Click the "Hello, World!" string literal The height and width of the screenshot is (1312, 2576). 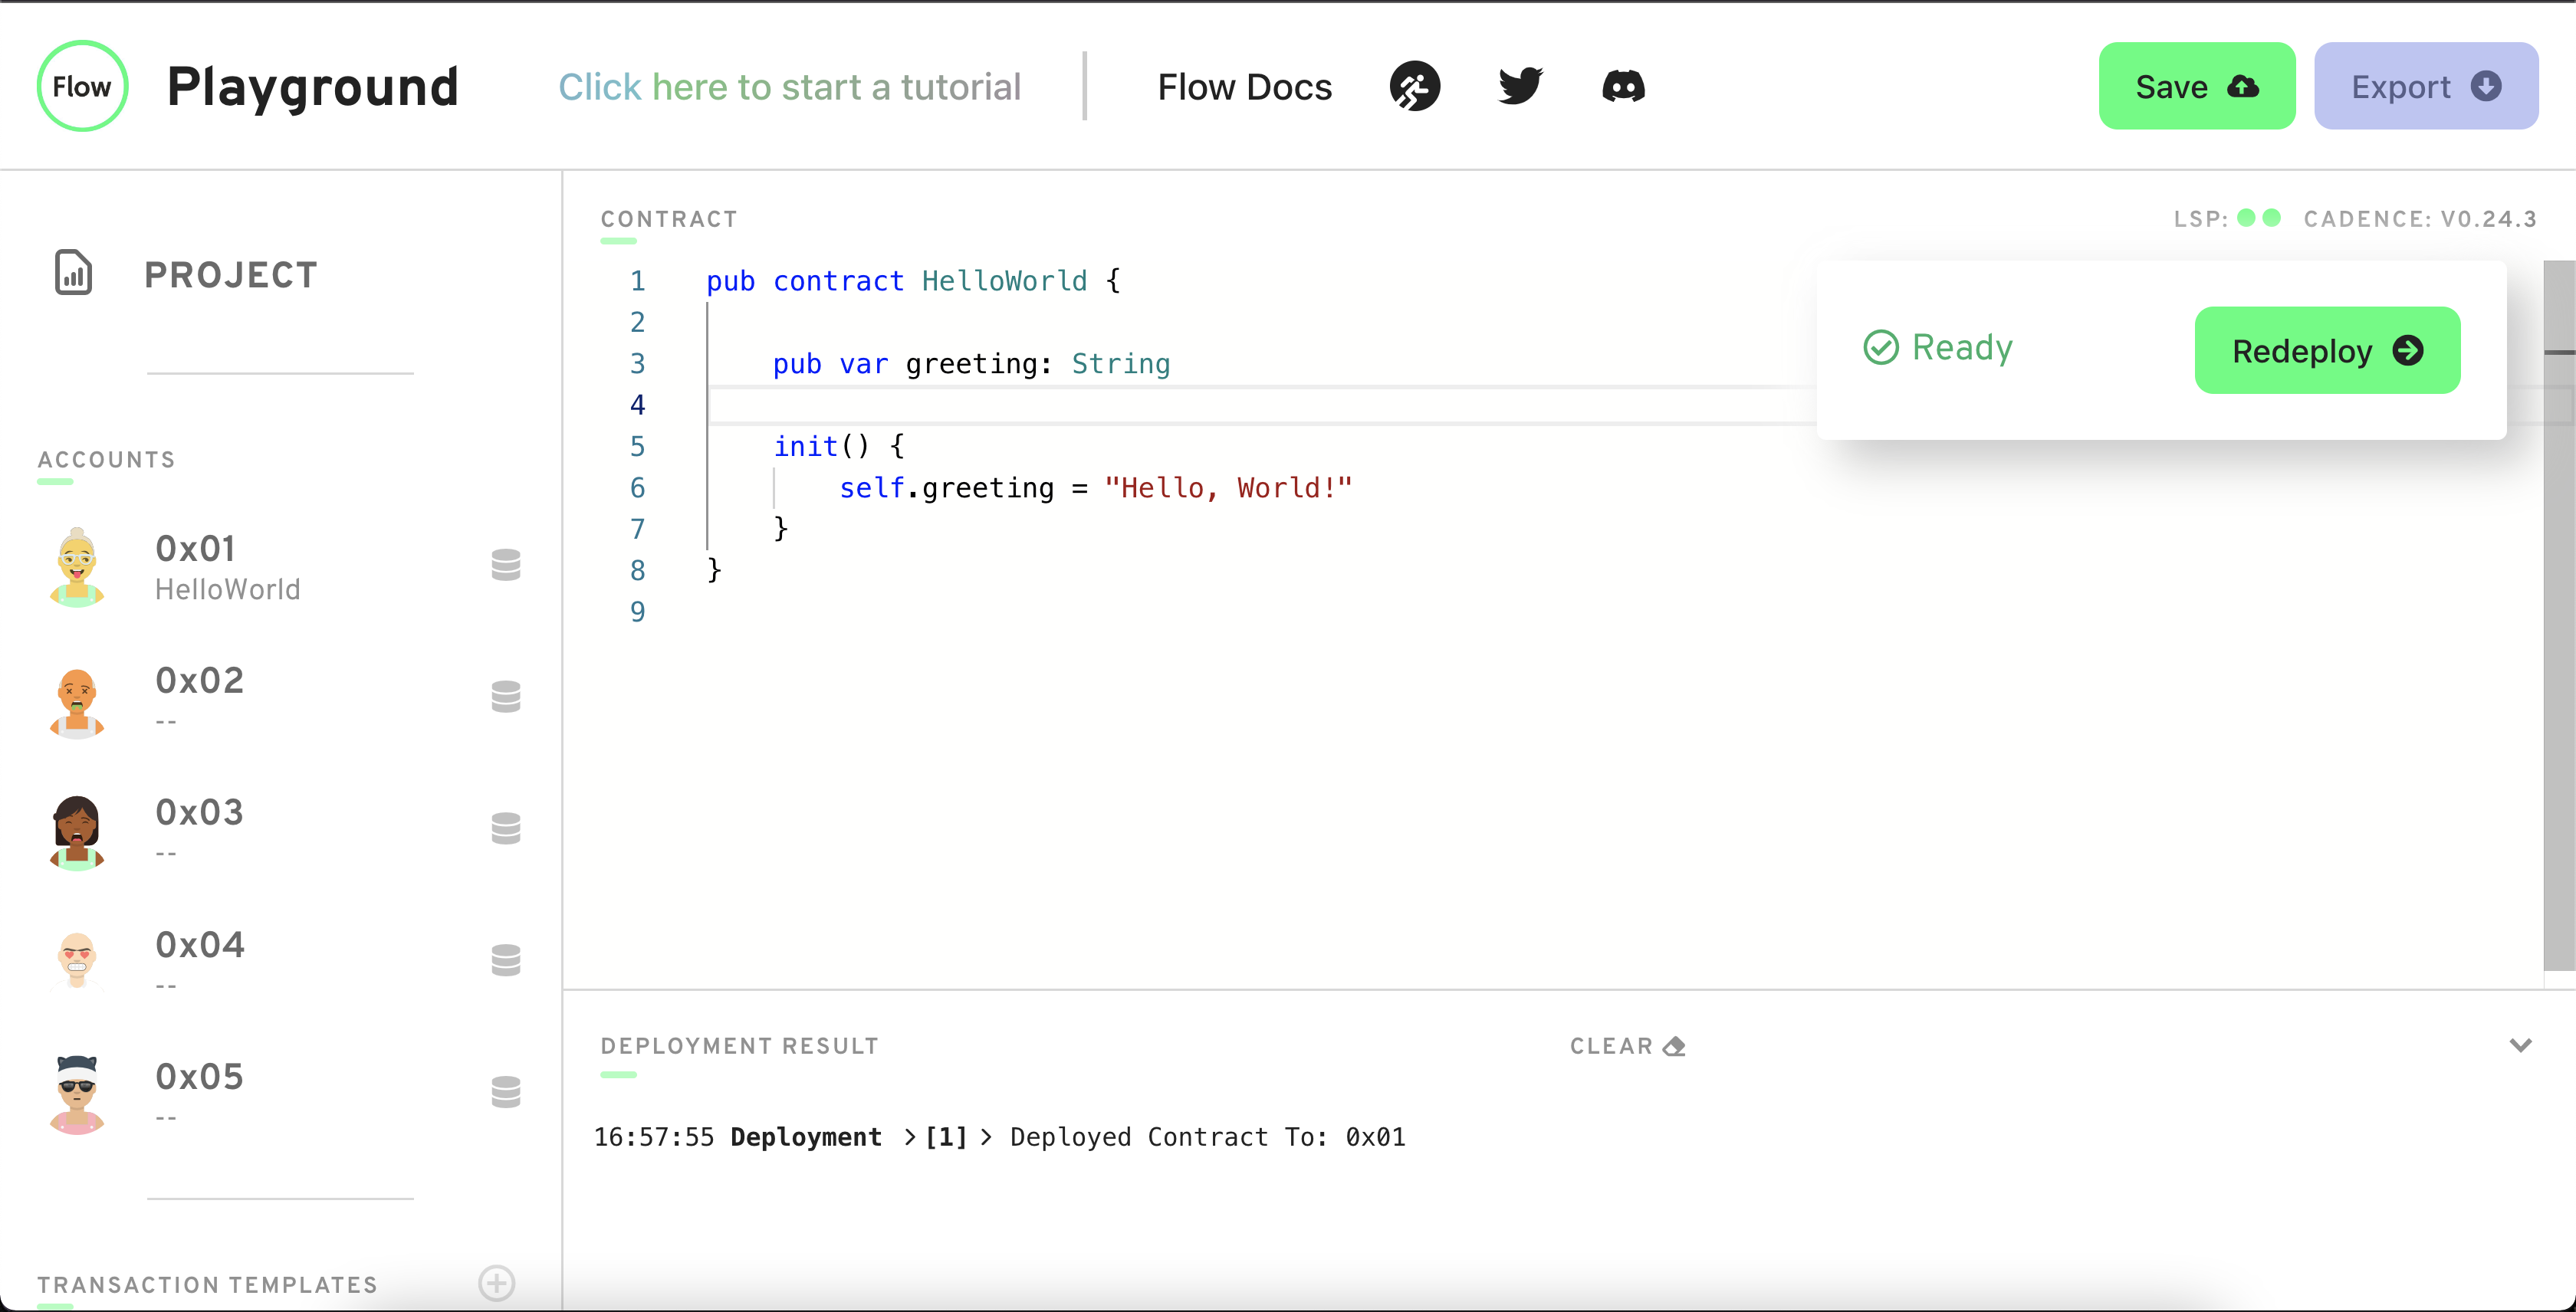click(x=1228, y=487)
